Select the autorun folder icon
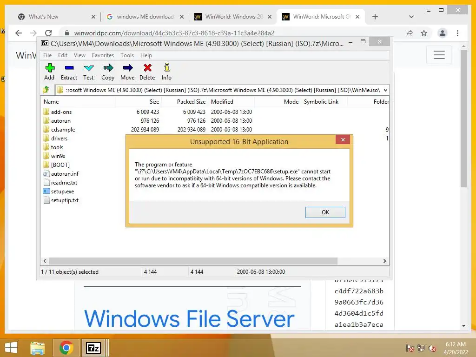The width and height of the screenshot is (476, 357). 46,120
